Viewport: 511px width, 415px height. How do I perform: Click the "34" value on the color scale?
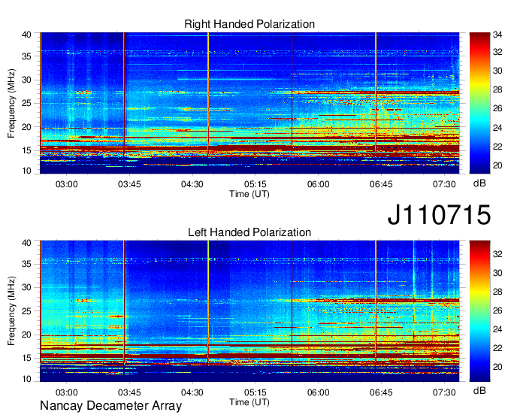(x=497, y=35)
